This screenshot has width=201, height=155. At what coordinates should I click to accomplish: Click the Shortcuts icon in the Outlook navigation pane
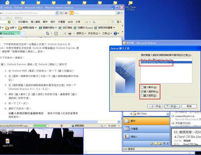point(164,144)
